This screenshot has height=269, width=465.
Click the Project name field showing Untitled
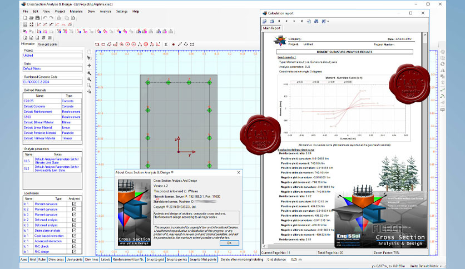click(x=52, y=56)
